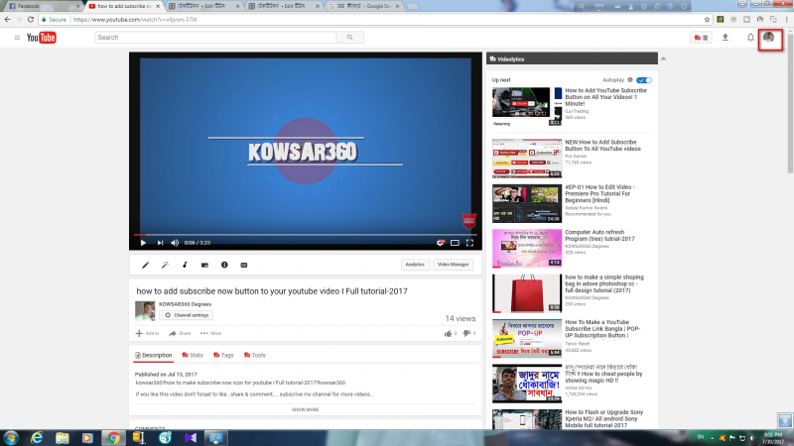This screenshot has width=794, height=446.
Task: Switch to theater mode
Action: [x=455, y=243]
